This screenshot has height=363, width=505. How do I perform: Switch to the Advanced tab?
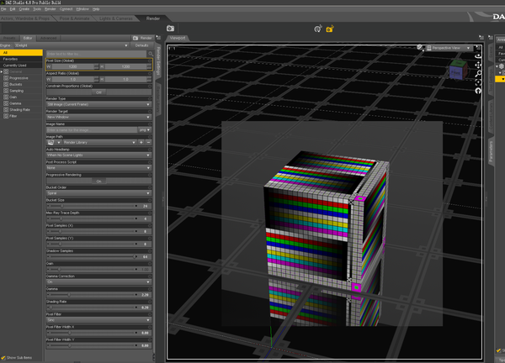tap(49, 38)
